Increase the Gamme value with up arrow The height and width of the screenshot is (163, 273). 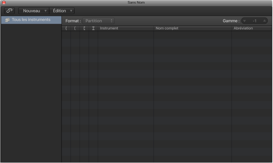tap(265, 21)
